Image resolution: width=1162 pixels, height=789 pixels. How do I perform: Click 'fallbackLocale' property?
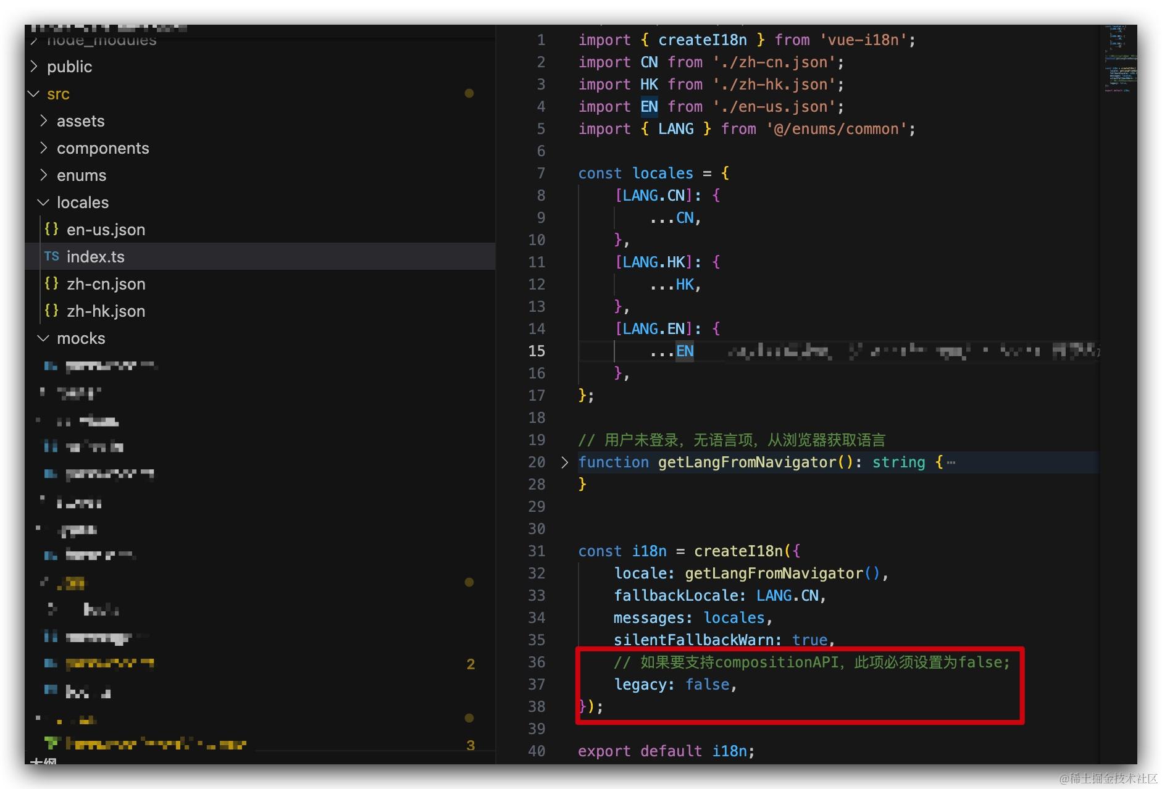(675, 595)
